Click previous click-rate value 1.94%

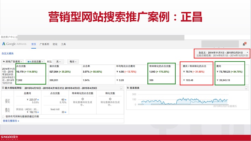(86, 80)
